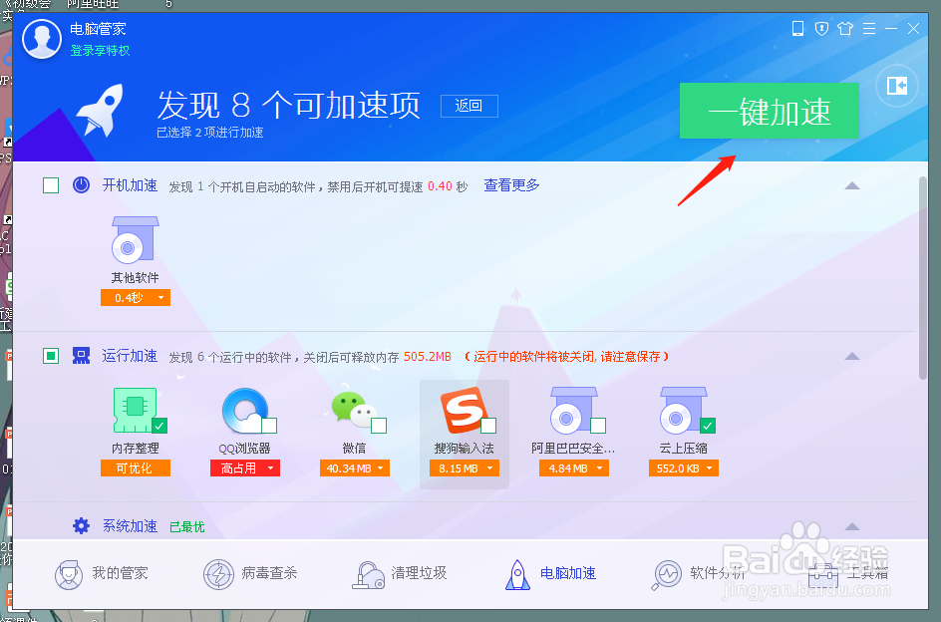
Task: Select the 其他软件 disc icon
Action: (135, 240)
